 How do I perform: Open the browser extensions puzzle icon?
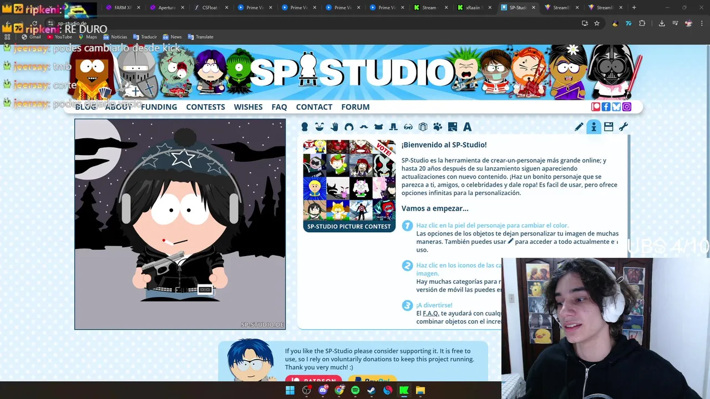[x=642, y=23]
